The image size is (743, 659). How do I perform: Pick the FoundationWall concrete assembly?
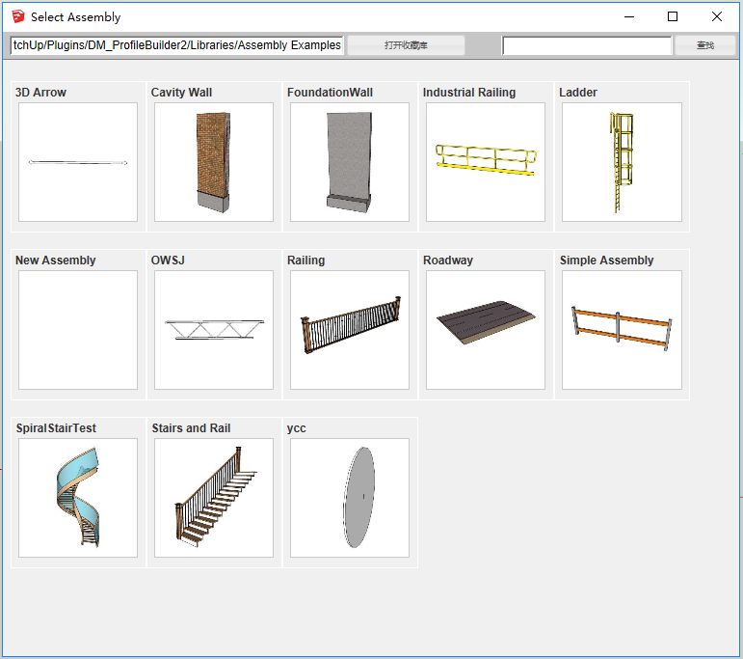[x=350, y=162]
